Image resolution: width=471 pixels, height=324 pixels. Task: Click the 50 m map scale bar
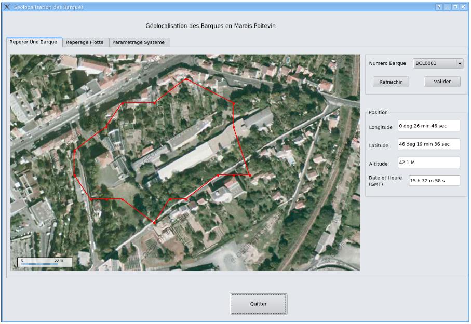45,262
